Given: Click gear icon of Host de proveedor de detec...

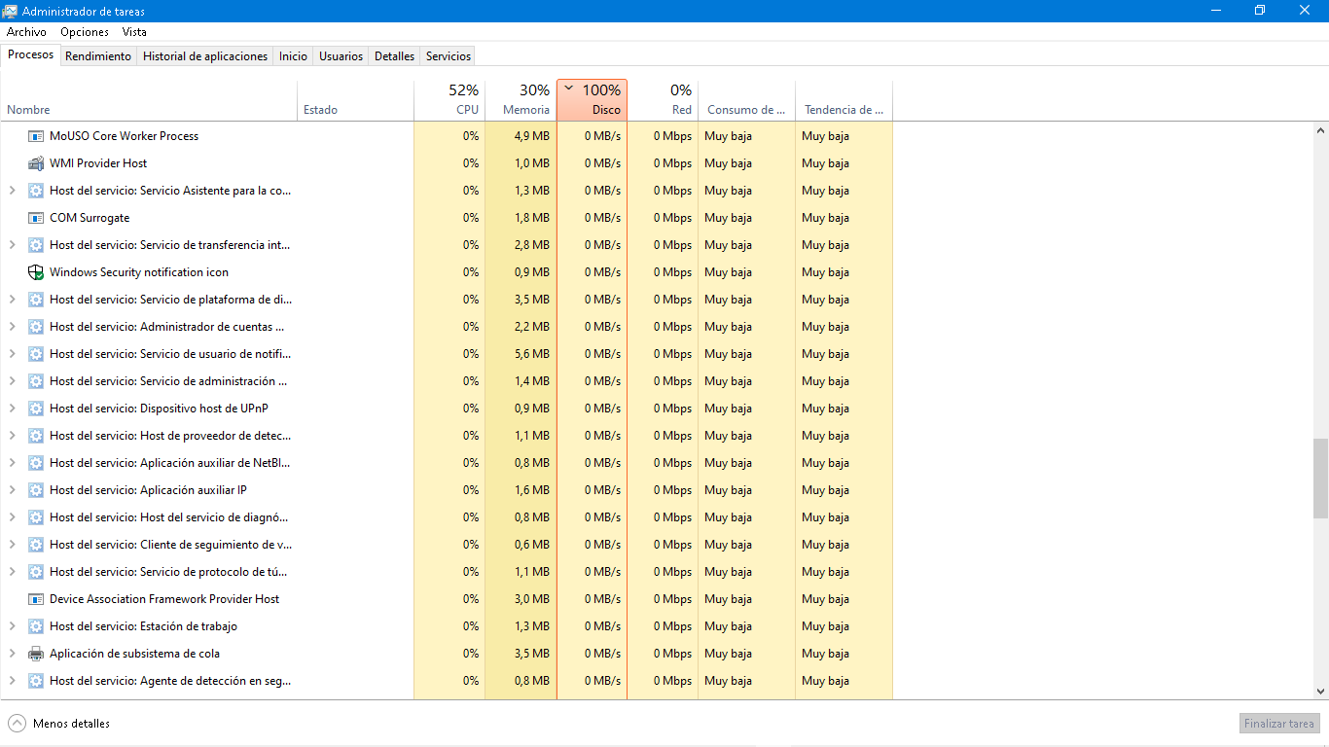Looking at the screenshot, I should (x=36, y=436).
